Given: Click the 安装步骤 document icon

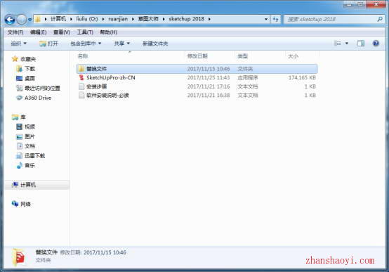Looking at the screenshot, I should pyautogui.click(x=81, y=86).
